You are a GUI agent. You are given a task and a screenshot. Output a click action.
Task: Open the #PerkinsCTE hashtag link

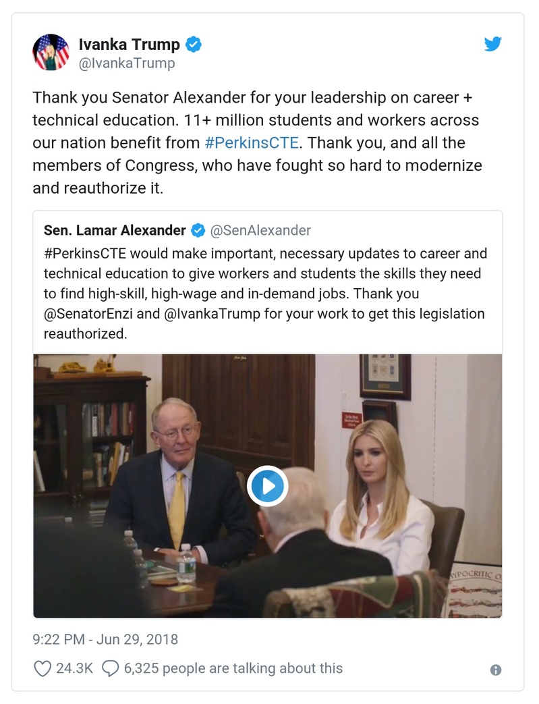[252, 143]
